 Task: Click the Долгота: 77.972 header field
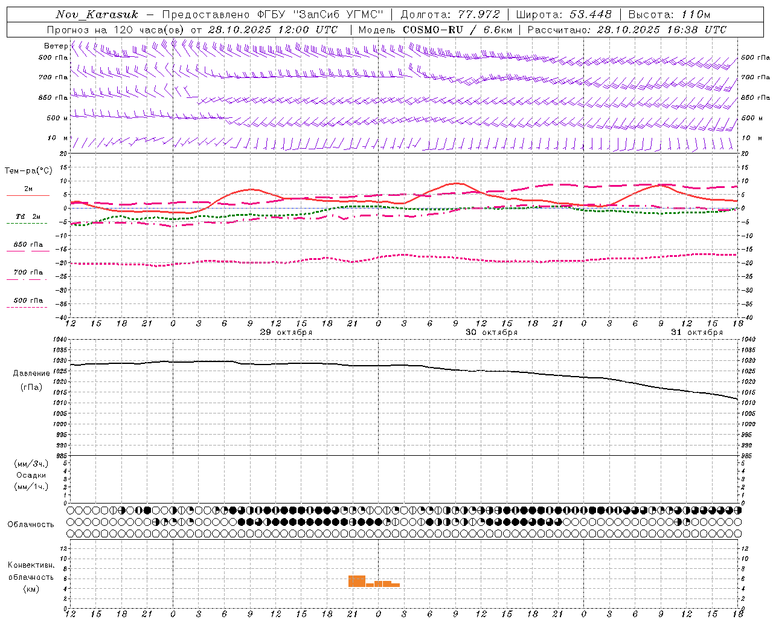click(451, 15)
